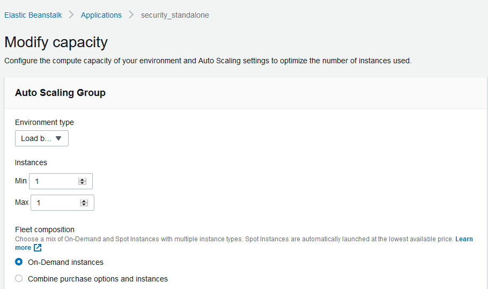The width and height of the screenshot is (488, 289).
Task: Click the chevron separator after Applications
Action: [131, 14]
